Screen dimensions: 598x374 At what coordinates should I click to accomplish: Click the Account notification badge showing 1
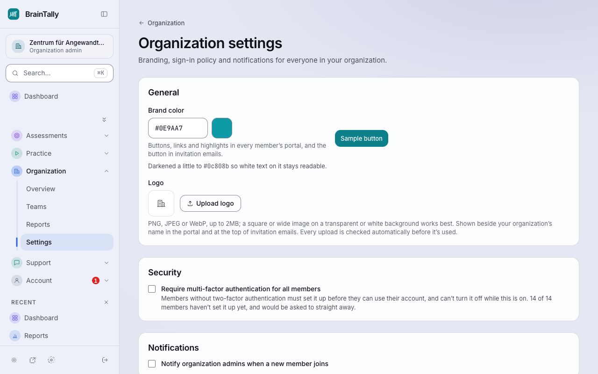click(96, 280)
